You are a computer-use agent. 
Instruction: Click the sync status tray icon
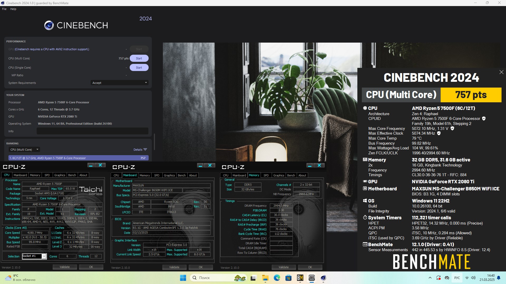point(439,278)
